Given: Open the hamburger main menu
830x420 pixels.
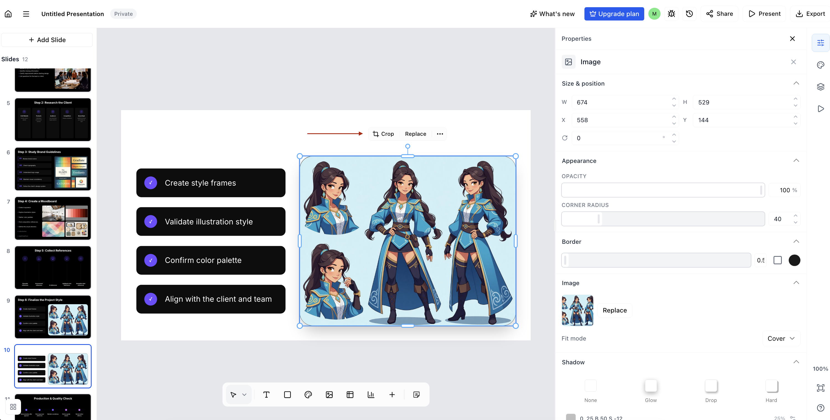Looking at the screenshot, I should [x=26, y=14].
